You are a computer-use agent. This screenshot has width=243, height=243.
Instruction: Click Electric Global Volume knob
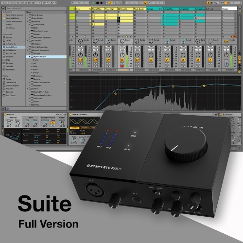[62, 123]
